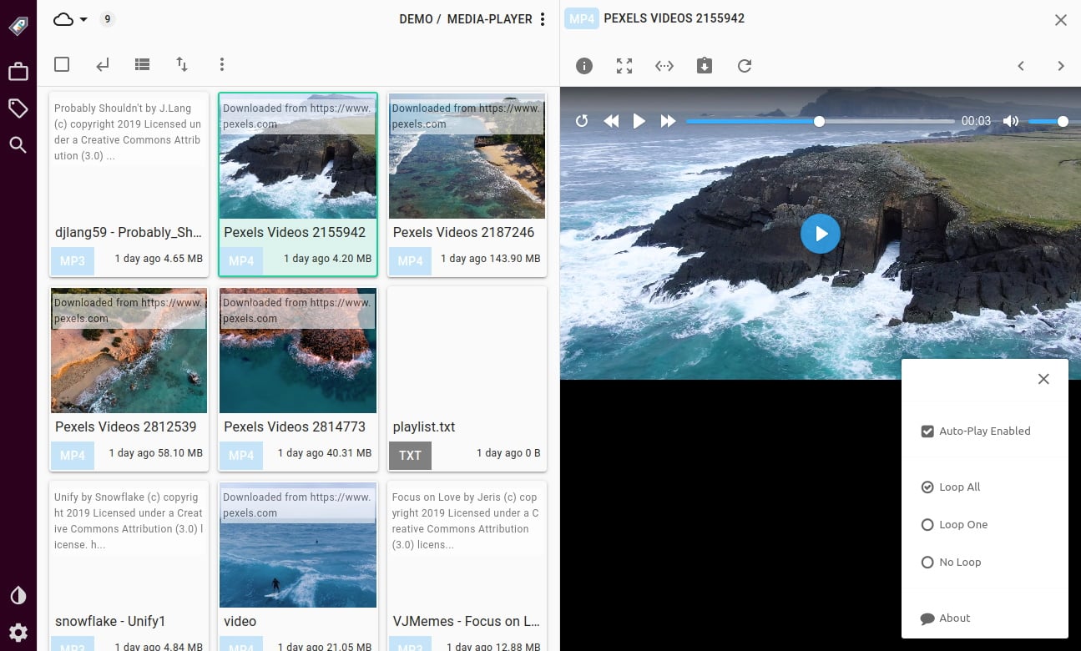Select Loop All menu entry

coord(927,487)
